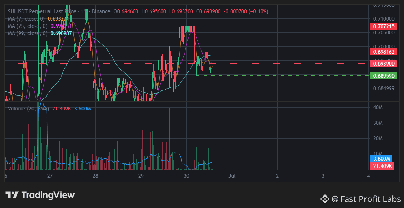Click the 0.684999 price axis tick
Screen dimensions: 404x208
[384, 88]
